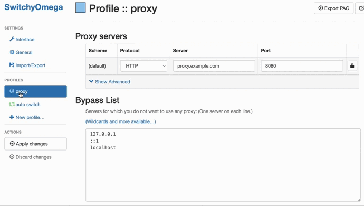Click Discard changes
This screenshot has height=206, width=364.
point(31,157)
